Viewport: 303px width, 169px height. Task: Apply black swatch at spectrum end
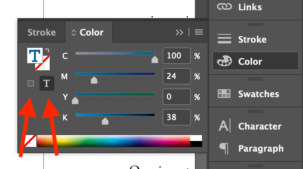[196, 143]
